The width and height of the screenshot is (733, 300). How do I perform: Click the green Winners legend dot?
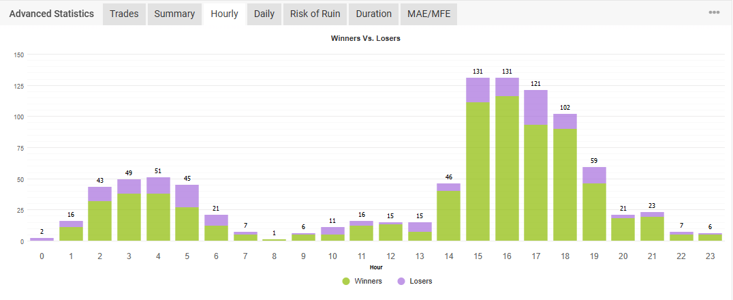point(346,282)
